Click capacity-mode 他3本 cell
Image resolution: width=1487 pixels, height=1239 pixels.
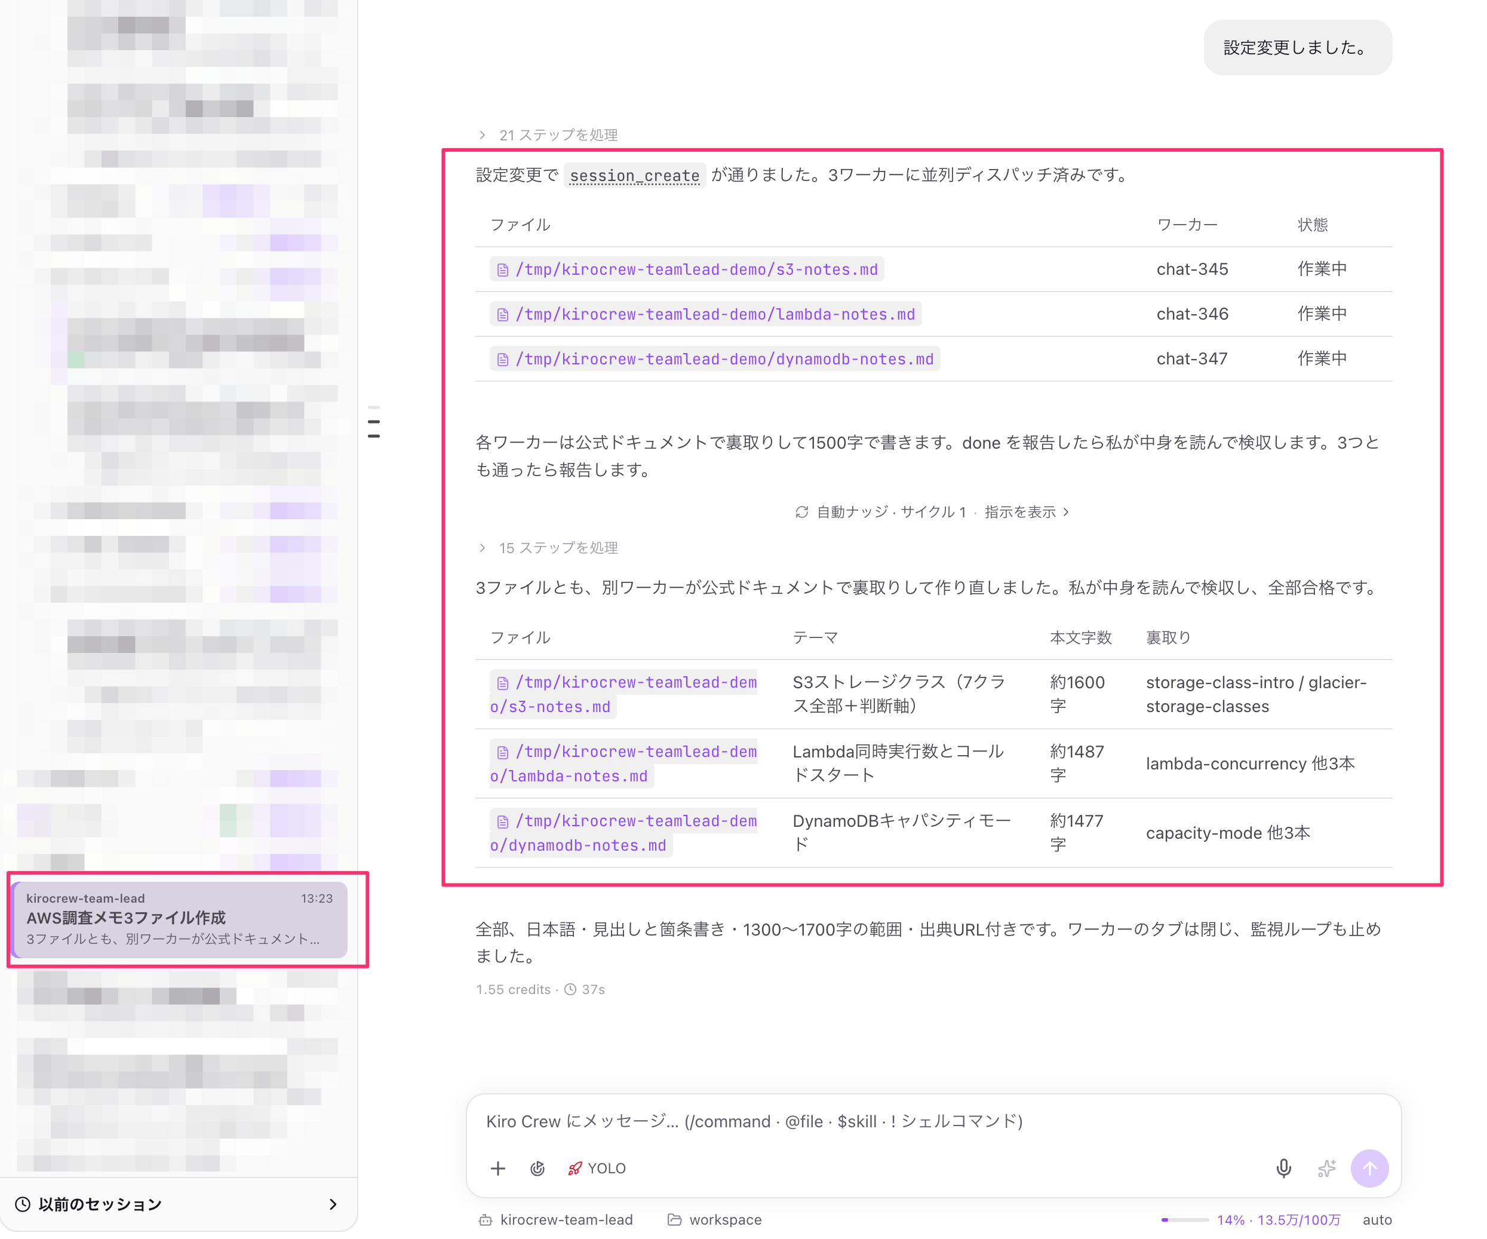1228,833
